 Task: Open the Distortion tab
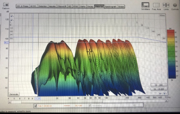tap(42, 6)
